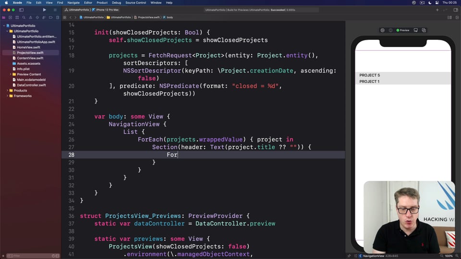Open the body symbol jump bar menu
This screenshot has height=259, width=461.
(x=168, y=17)
